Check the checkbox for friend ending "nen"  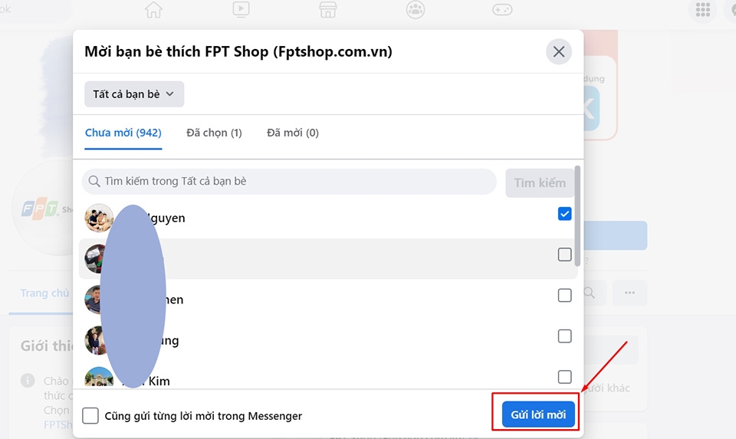pyautogui.click(x=565, y=296)
